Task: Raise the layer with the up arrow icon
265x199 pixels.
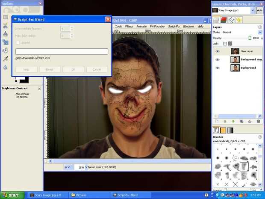Action: point(225,122)
